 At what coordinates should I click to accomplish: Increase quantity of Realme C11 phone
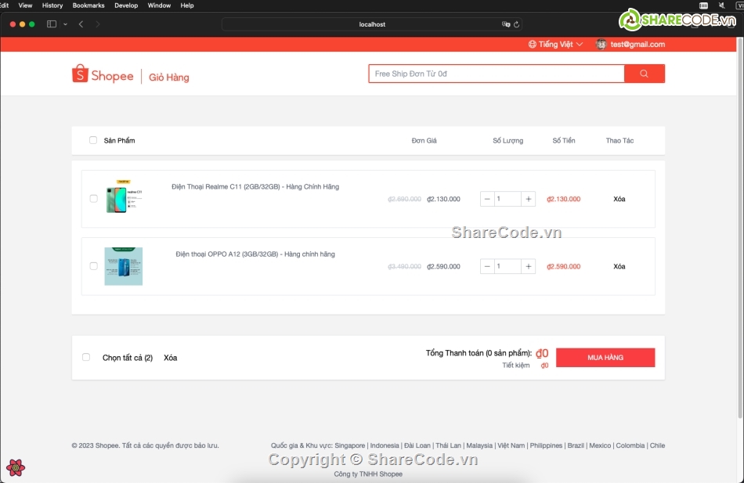528,199
